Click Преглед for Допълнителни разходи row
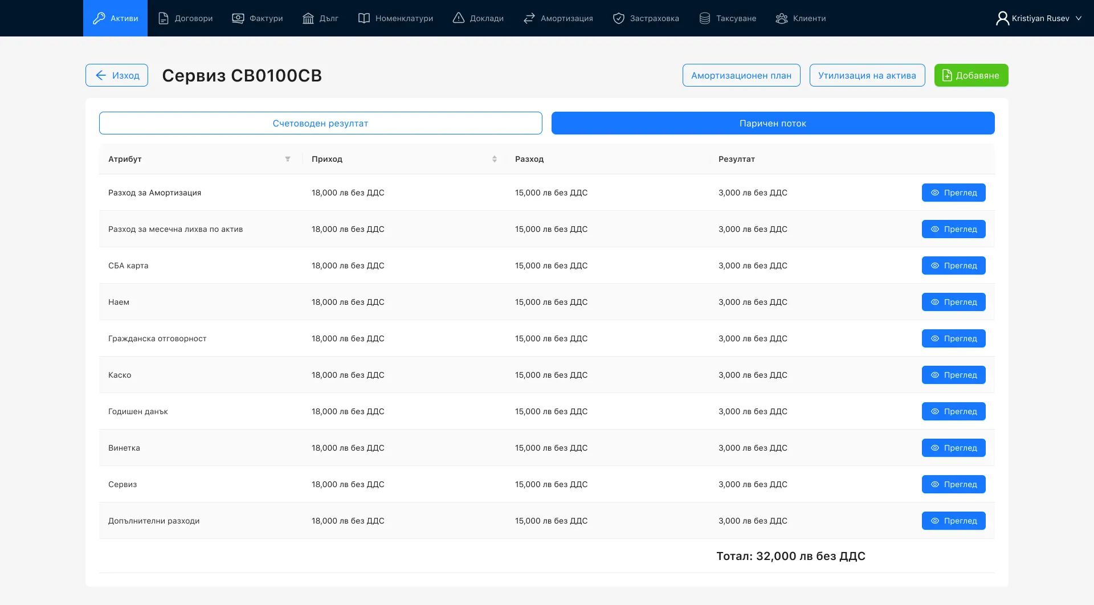Viewport: 1094px width, 605px height. [x=954, y=521]
